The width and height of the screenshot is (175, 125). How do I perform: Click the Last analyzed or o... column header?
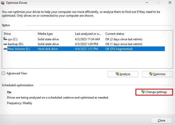(x=88, y=34)
